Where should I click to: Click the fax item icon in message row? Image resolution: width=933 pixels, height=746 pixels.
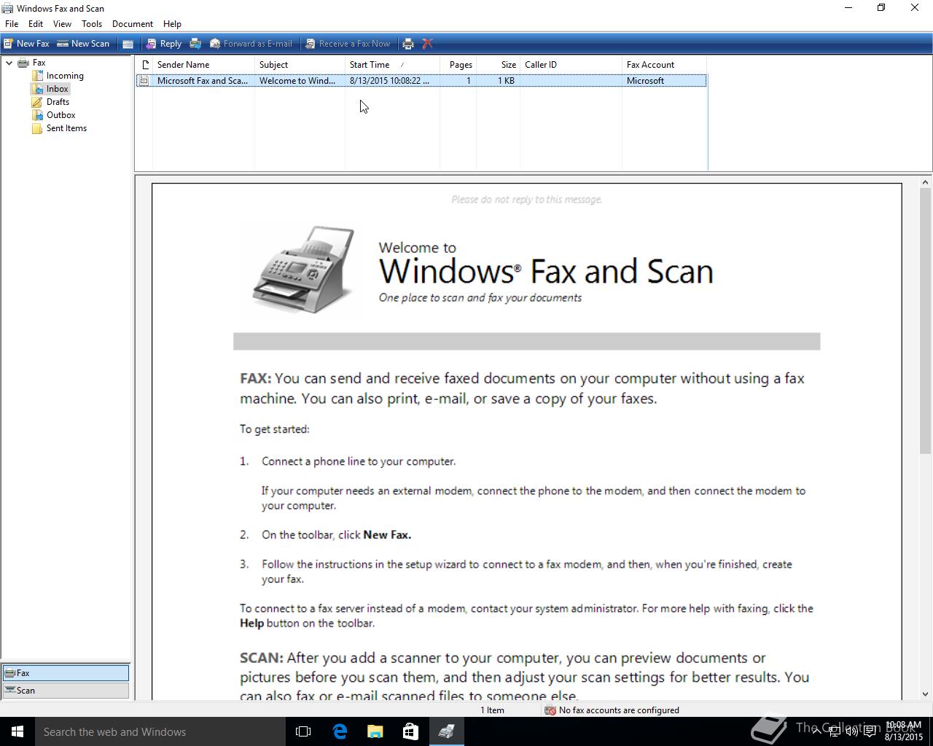(144, 81)
